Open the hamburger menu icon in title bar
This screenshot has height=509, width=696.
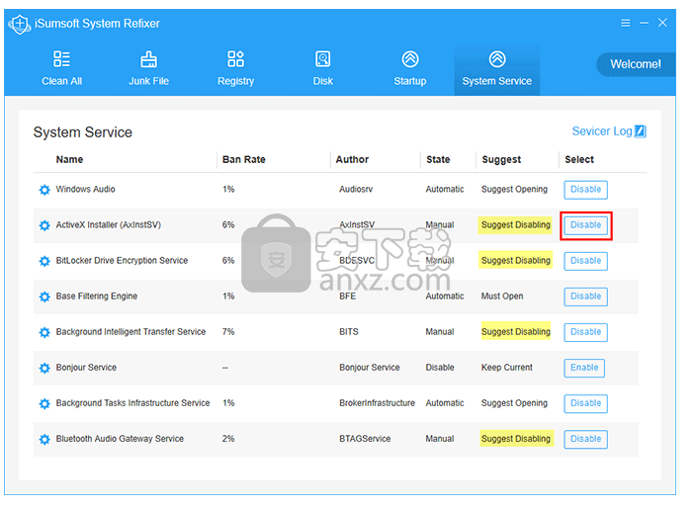tap(626, 23)
